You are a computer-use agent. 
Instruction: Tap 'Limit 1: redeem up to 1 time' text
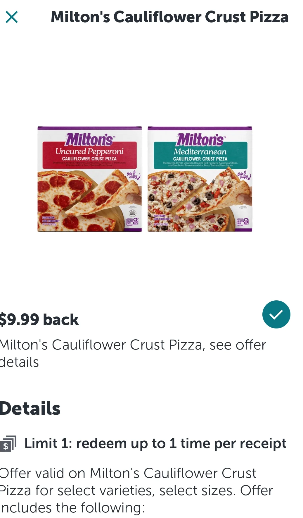pyautogui.click(x=155, y=443)
